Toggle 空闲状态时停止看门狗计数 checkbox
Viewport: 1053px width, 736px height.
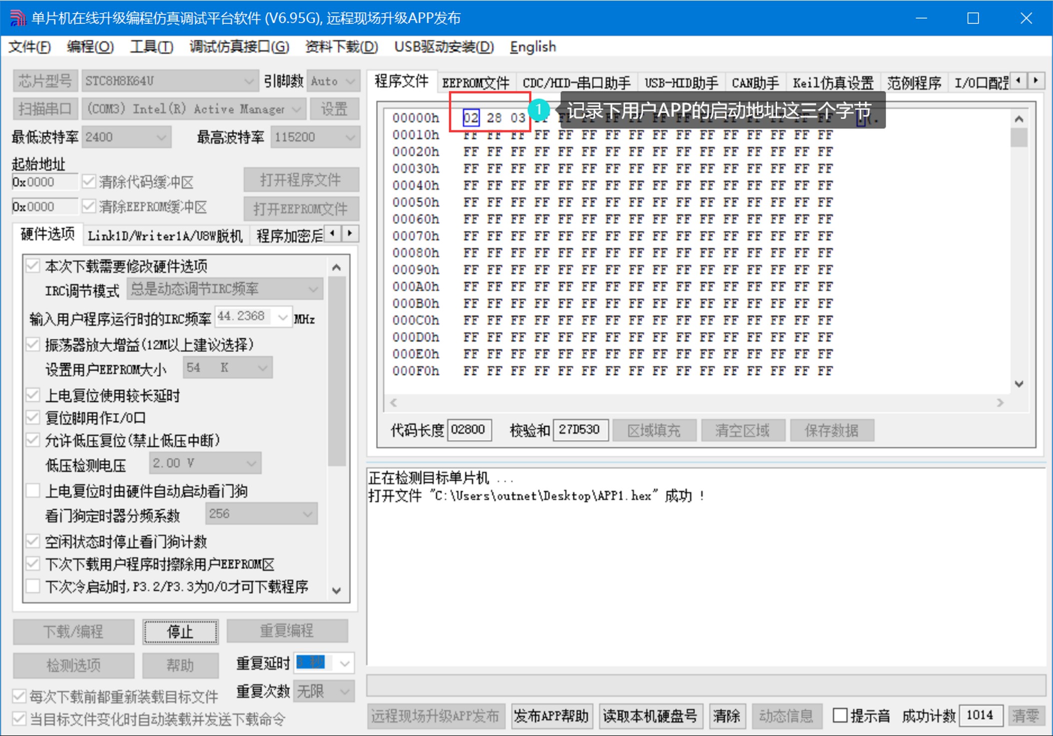click(x=33, y=541)
